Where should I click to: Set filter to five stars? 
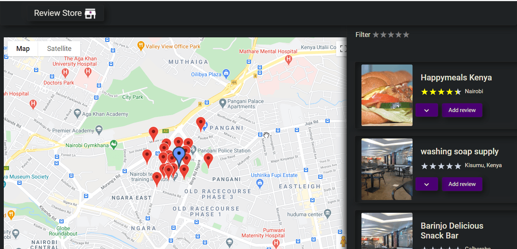pyautogui.click(x=406, y=35)
